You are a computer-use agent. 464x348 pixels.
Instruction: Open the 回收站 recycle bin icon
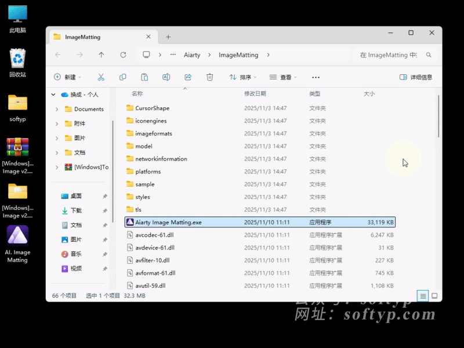pyautogui.click(x=17, y=63)
